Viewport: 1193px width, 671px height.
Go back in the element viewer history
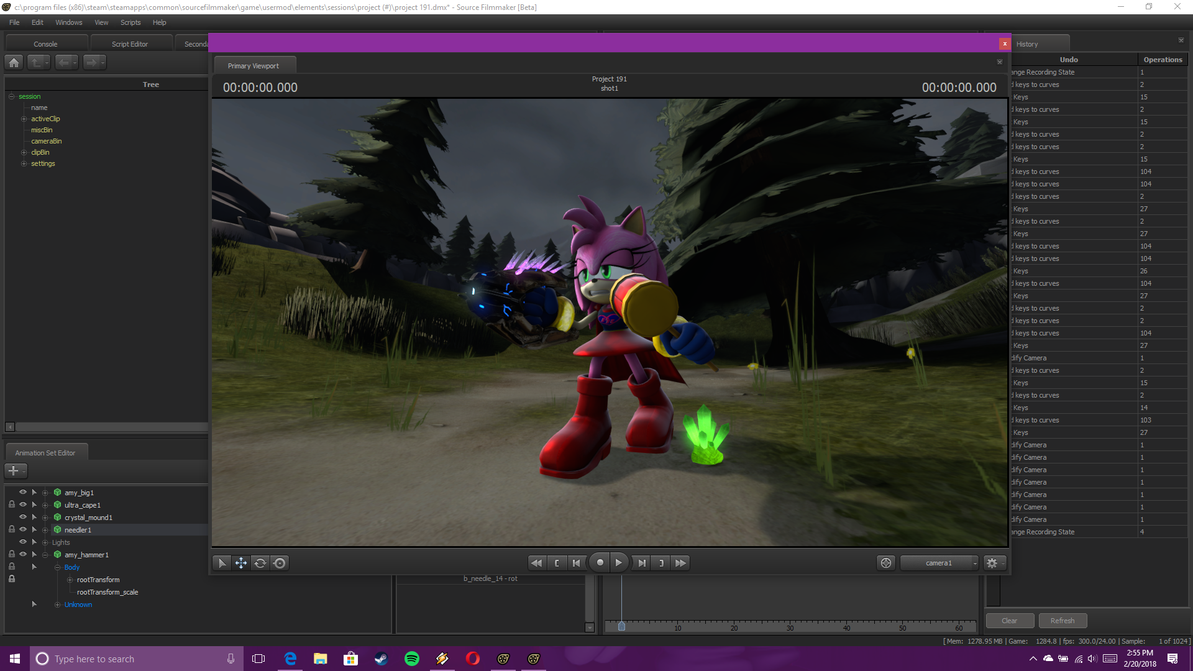[66, 62]
